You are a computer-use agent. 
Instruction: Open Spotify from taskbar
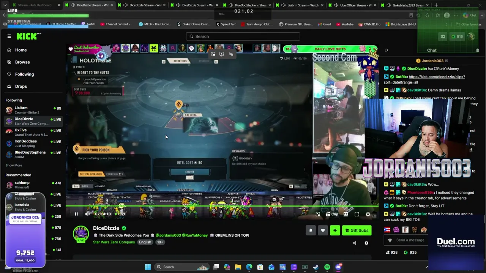tap(327, 267)
